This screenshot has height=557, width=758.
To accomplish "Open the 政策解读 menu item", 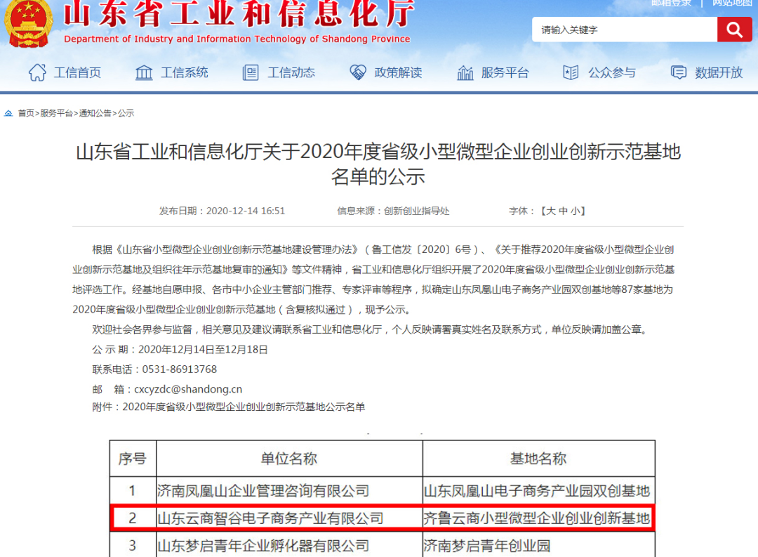I will [399, 72].
